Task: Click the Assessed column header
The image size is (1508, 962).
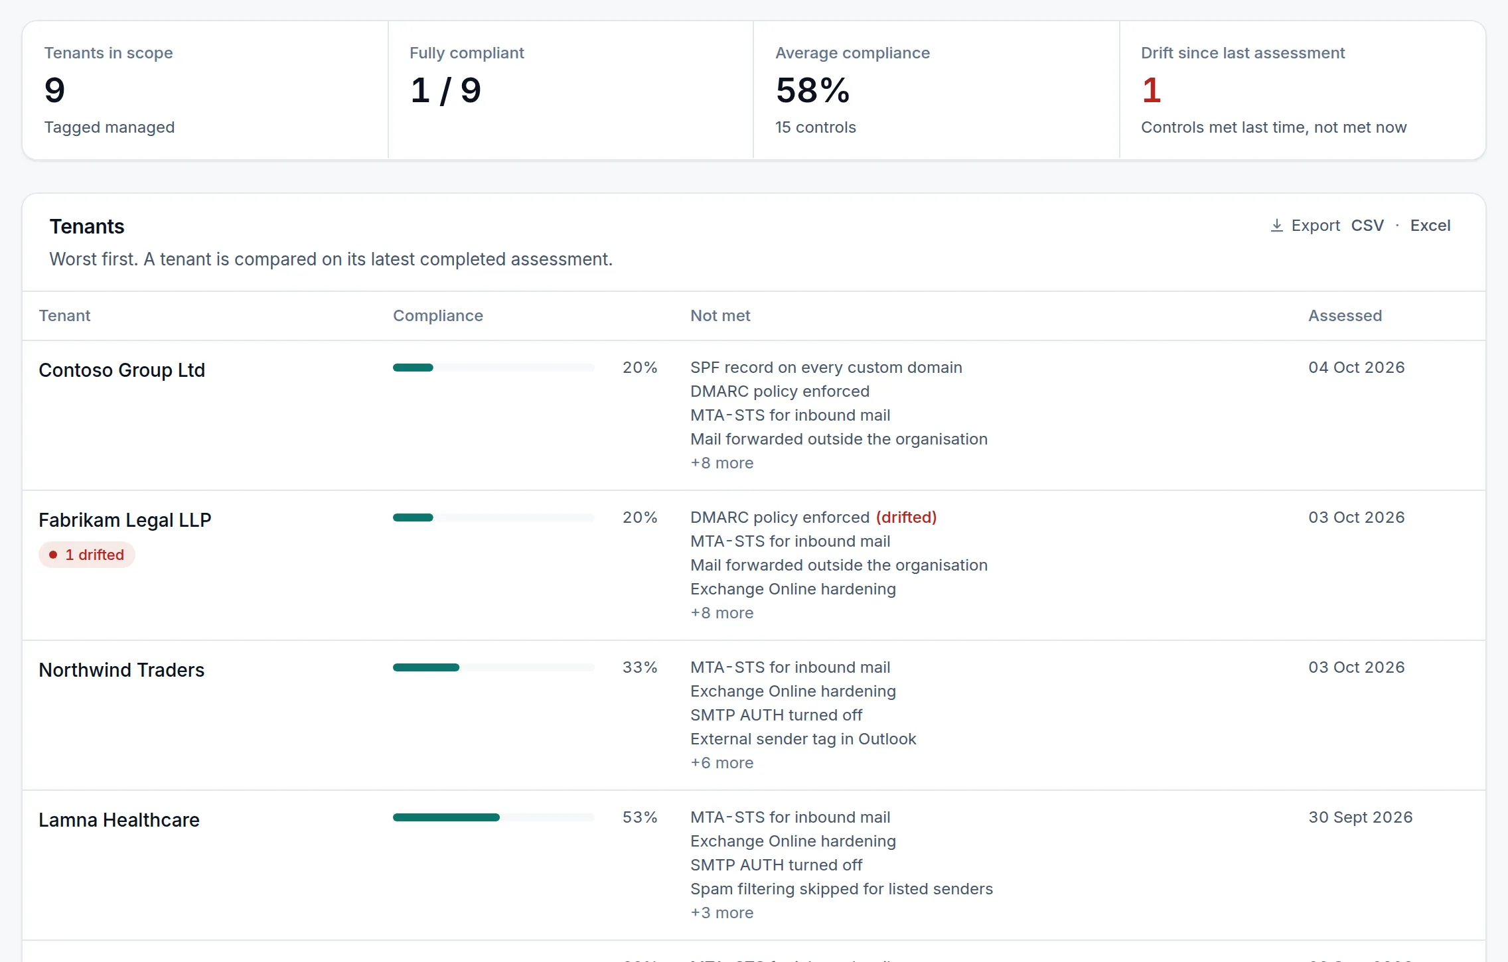Action: [x=1345, y=316]
